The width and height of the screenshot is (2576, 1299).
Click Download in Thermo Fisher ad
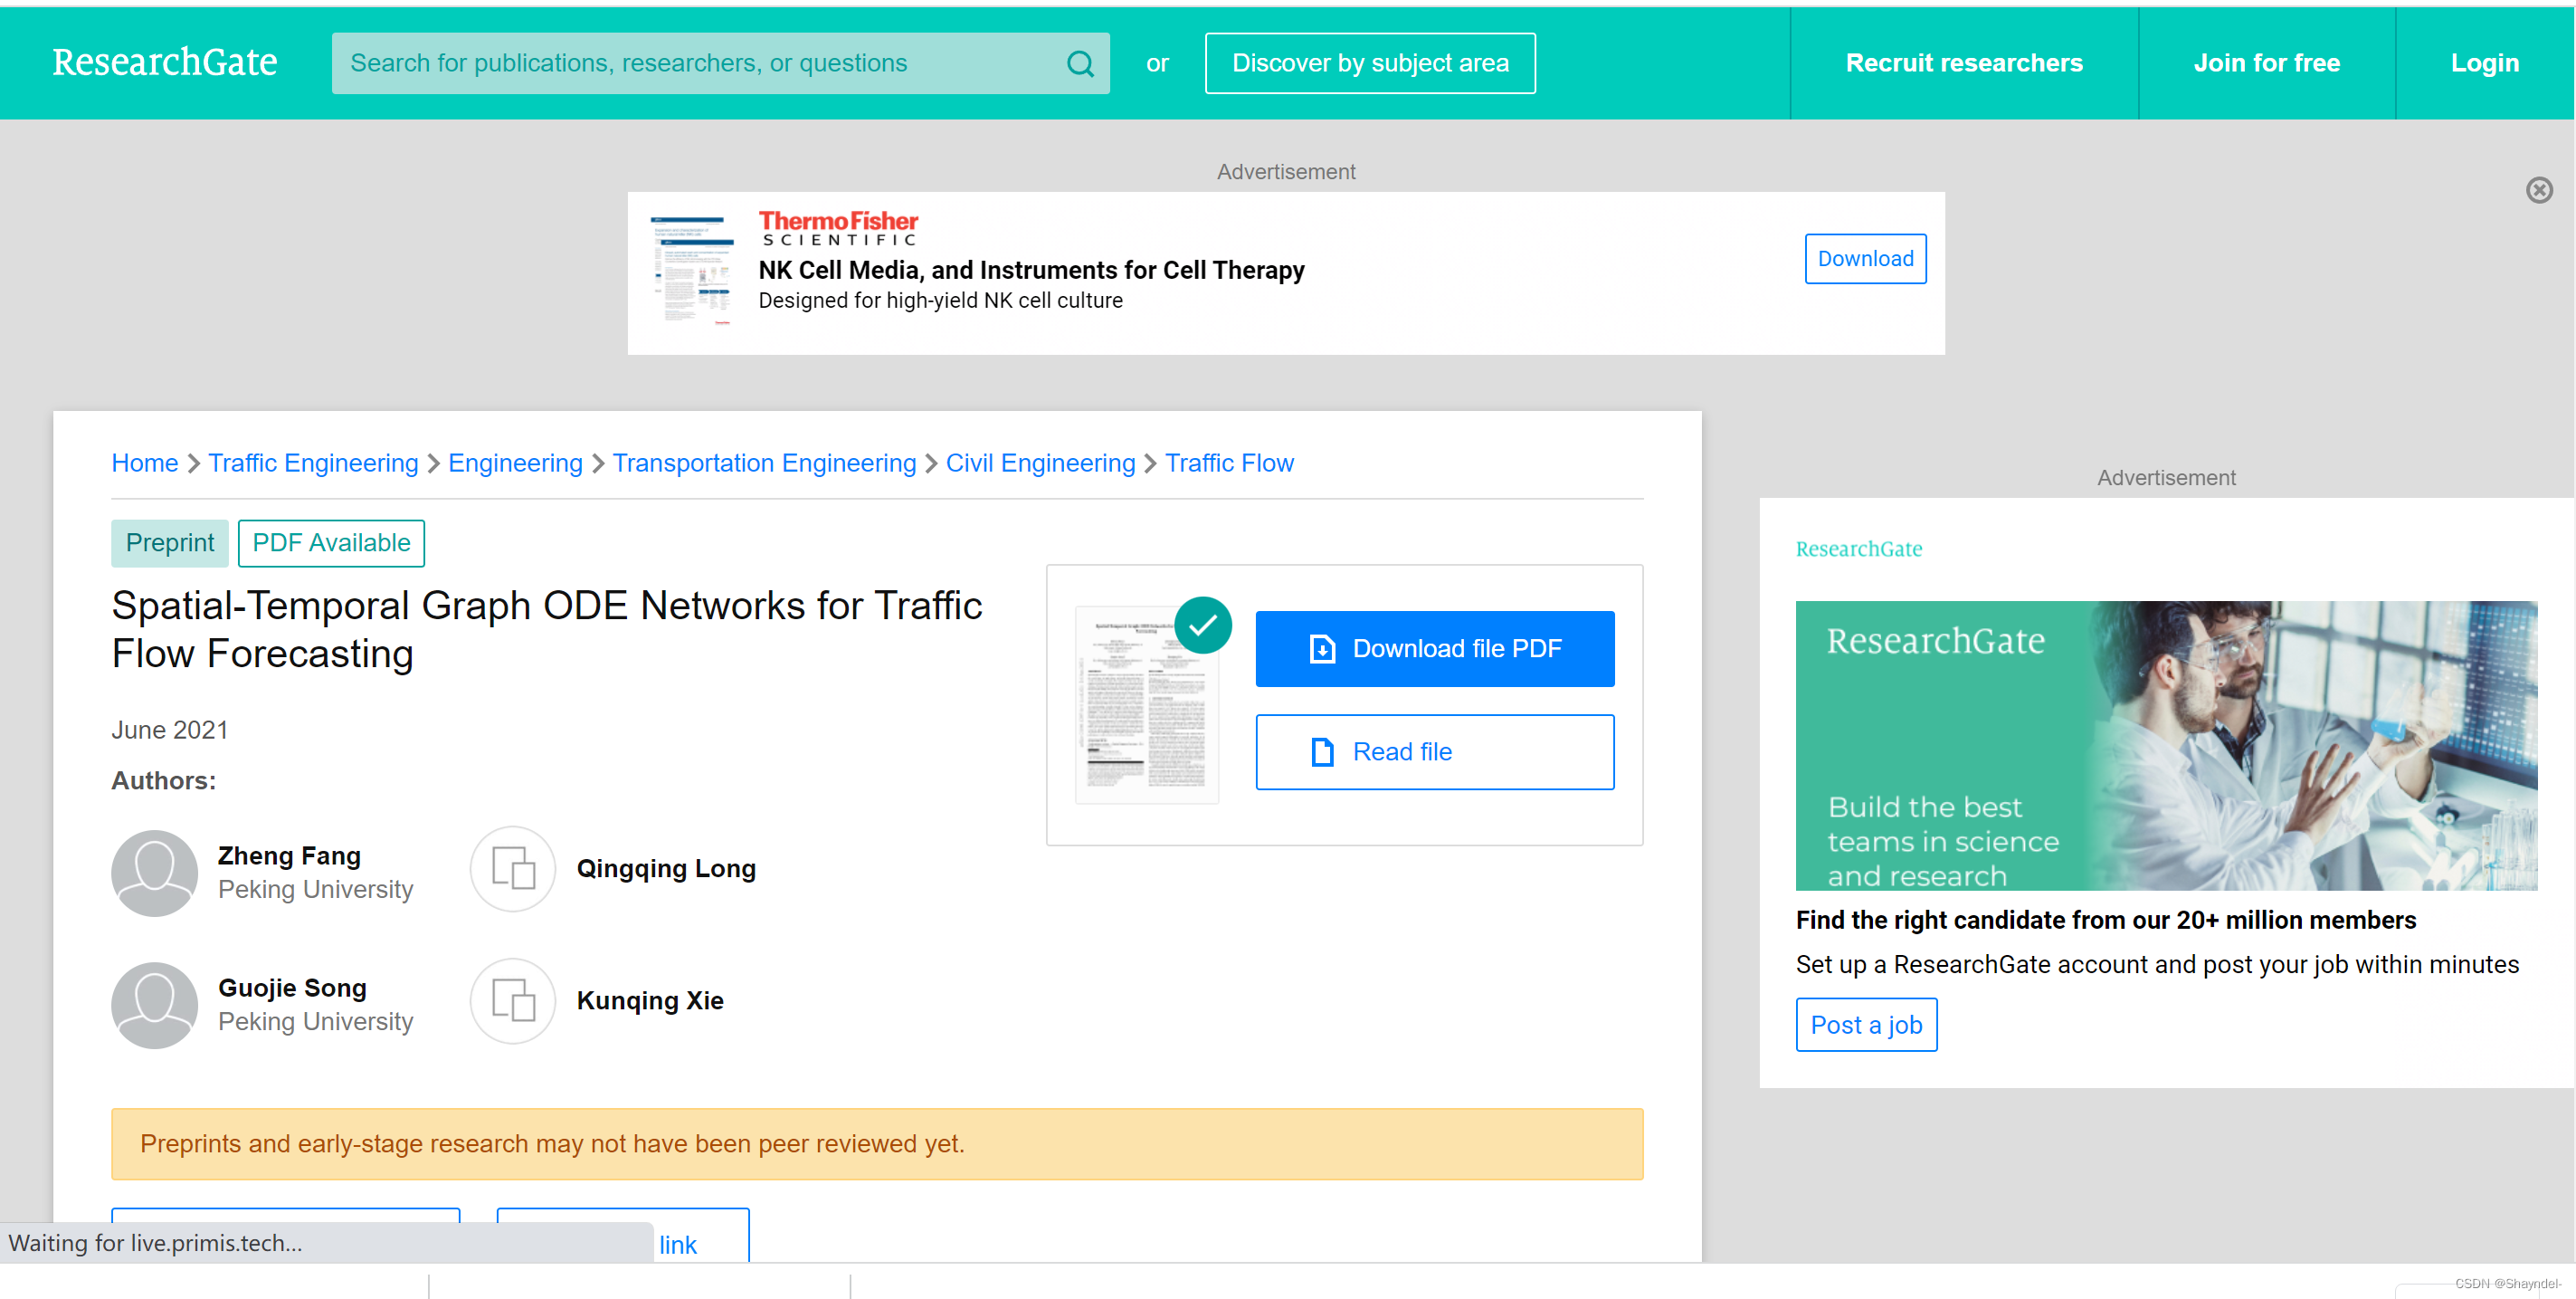(x=1864, y=258)
